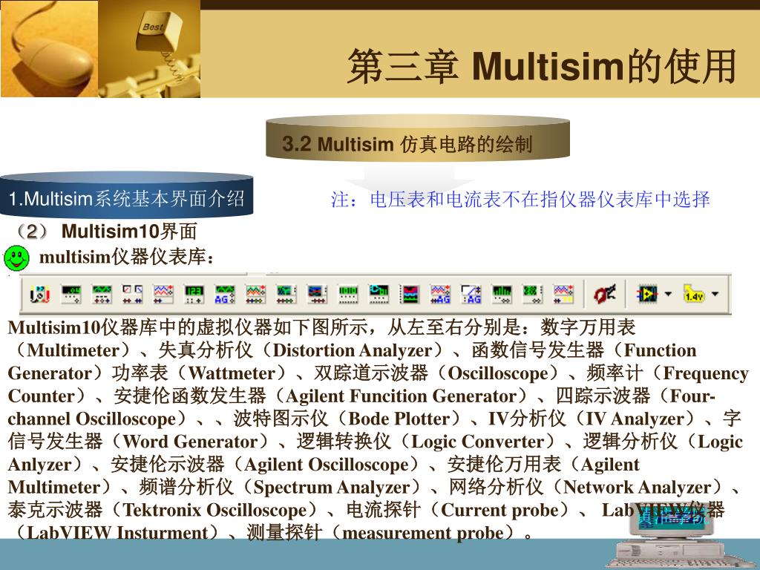
Task: Select the Four-channel Oscilloscope icon
Action: pos(255,294)
